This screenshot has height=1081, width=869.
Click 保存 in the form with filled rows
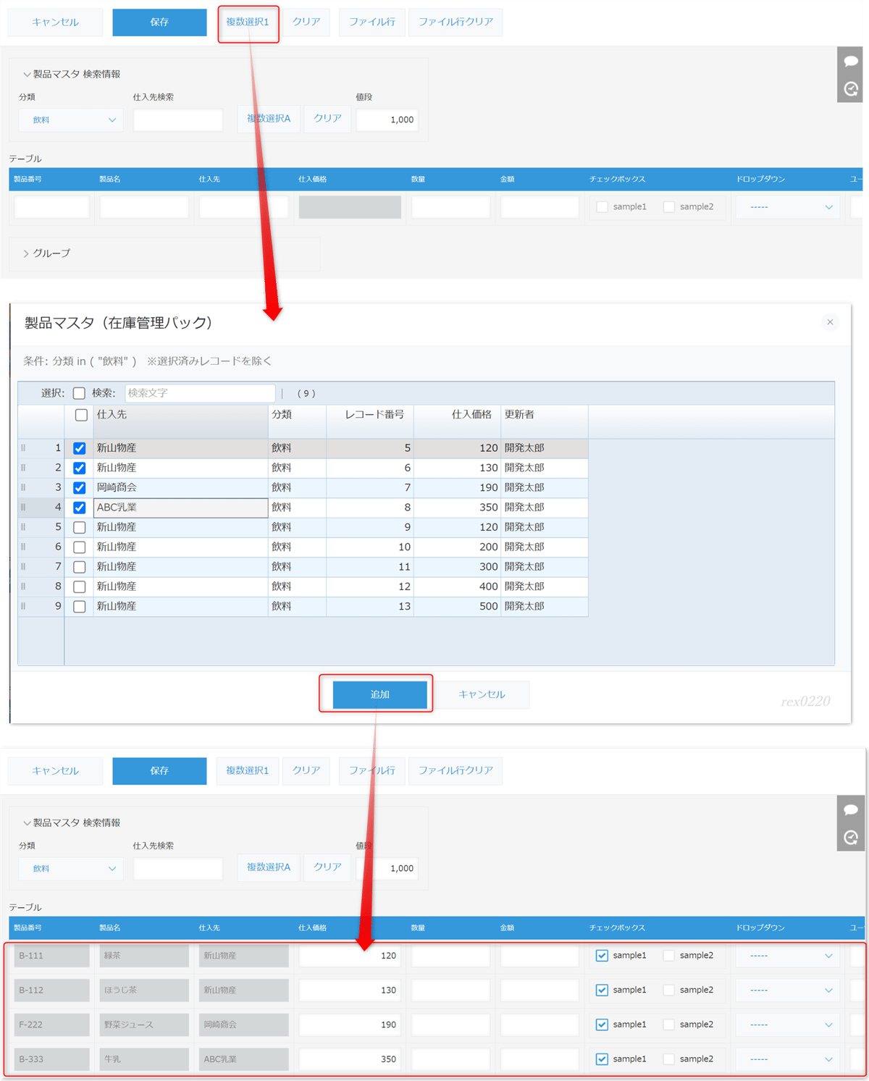pos(159,770)
